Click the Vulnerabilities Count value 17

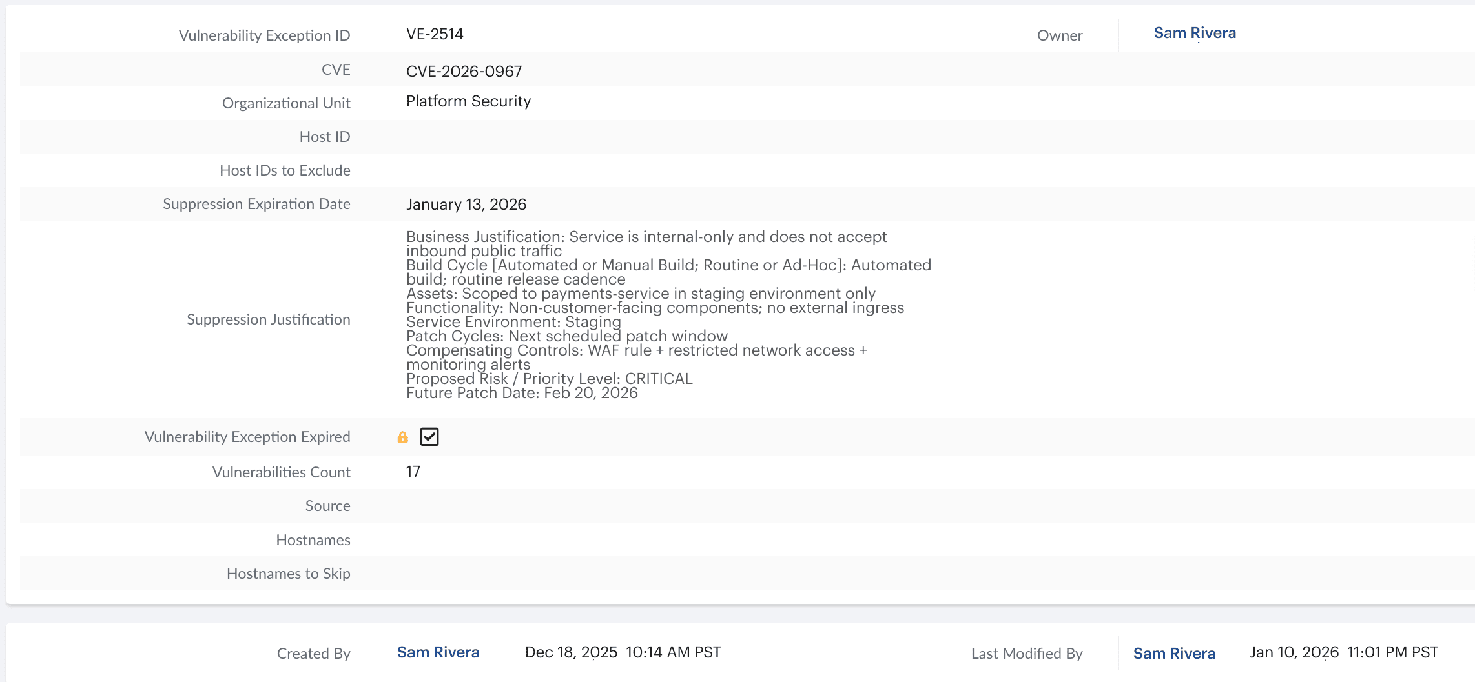click(413, 472)
